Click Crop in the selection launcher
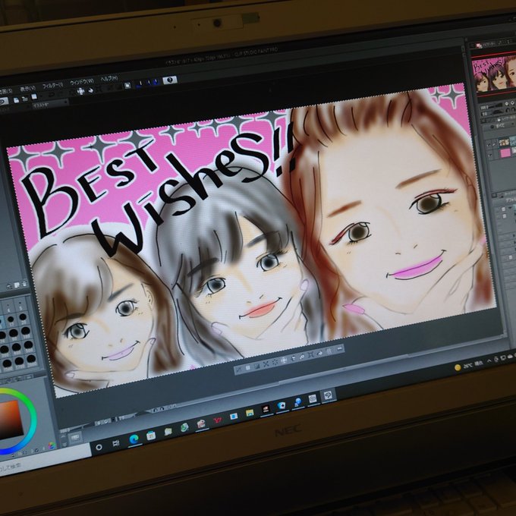516x516 pixels. [x=248, y=367]
